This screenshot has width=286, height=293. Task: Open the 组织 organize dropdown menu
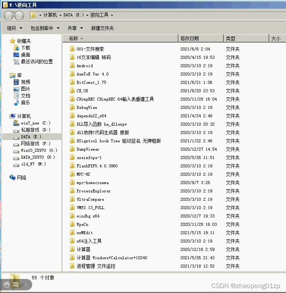14,28
